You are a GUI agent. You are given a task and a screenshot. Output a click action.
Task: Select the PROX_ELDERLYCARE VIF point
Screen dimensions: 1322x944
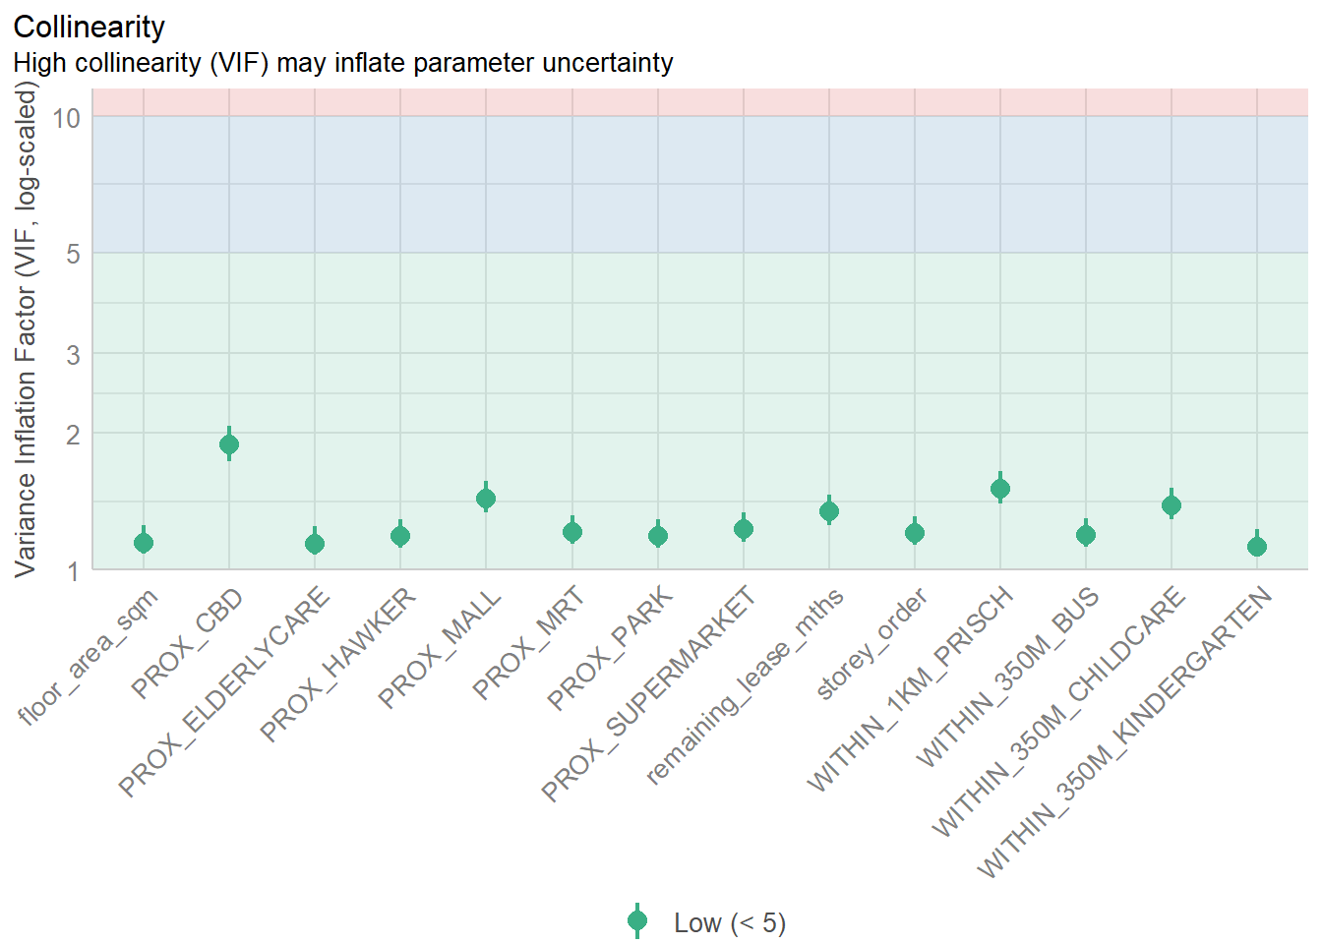[315, 544]
